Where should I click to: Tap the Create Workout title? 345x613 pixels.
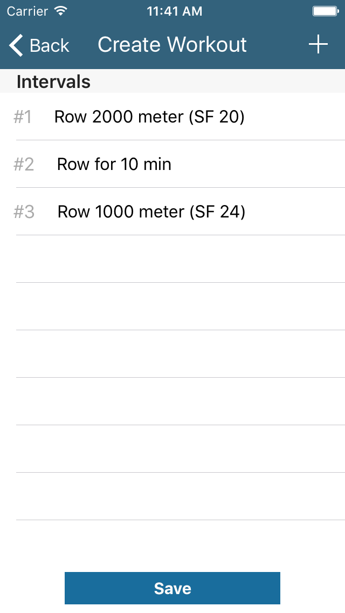[171, 44]
